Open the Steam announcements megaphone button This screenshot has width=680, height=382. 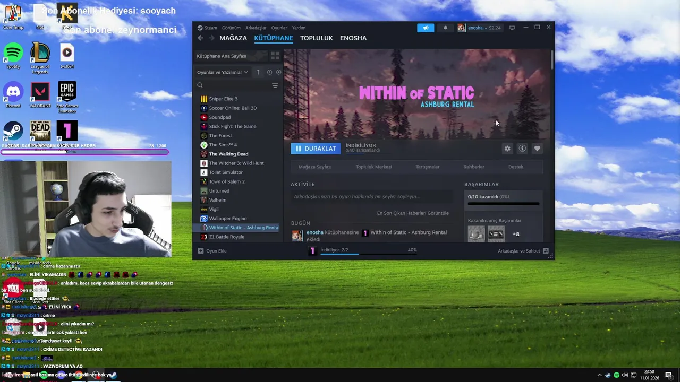tap(426, 28)
